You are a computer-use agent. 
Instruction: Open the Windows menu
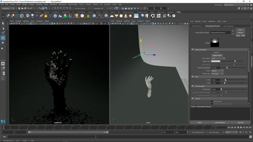pos(39,4)
